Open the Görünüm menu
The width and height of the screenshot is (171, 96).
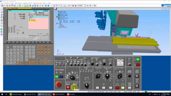click(7, 3)
